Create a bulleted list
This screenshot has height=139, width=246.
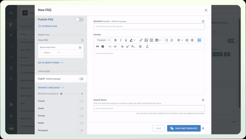166,40
